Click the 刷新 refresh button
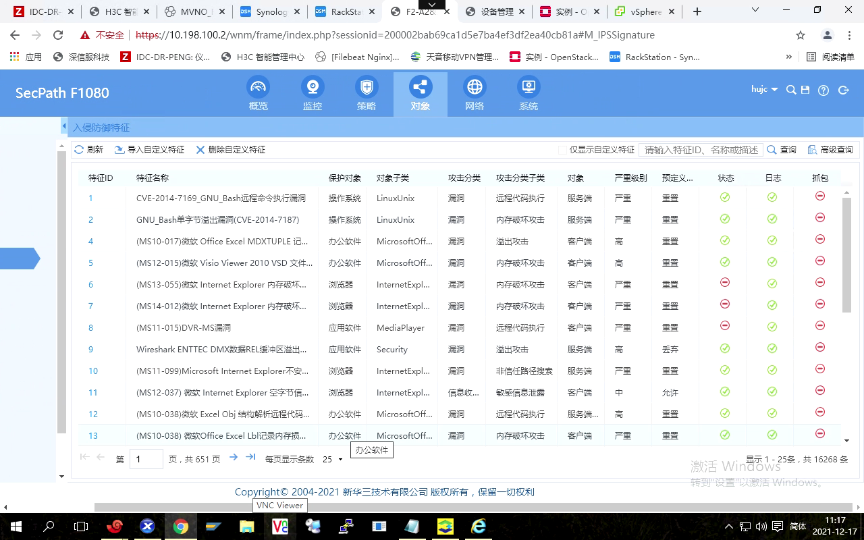Image resolution: width=864 pixels, height=540 pixels. pyautogui.click(x=89, y=150)
